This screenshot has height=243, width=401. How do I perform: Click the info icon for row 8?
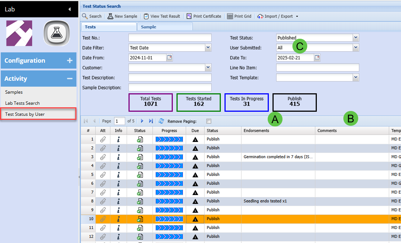[118, 201]
